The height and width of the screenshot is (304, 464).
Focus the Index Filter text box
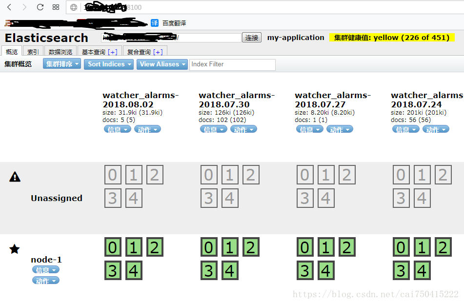pos(232,64)
